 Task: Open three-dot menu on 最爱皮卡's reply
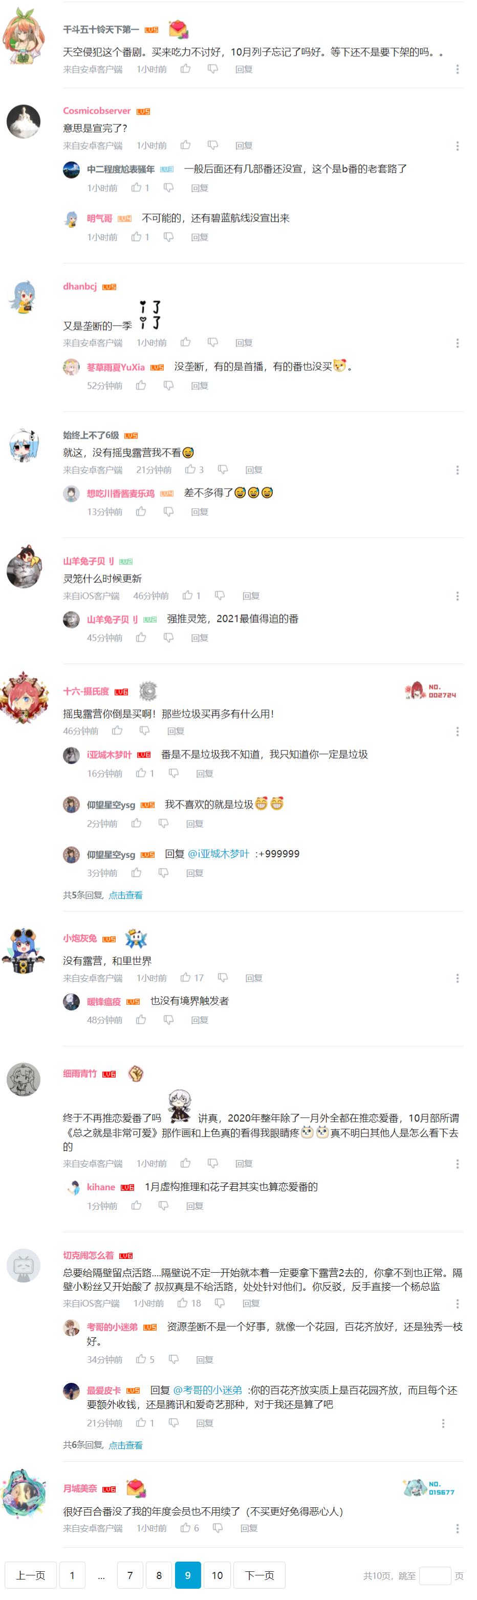[443, 1423]
